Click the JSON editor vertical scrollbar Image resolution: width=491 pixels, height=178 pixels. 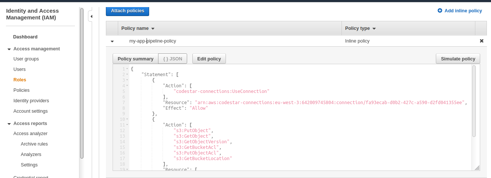coord(474,101)
